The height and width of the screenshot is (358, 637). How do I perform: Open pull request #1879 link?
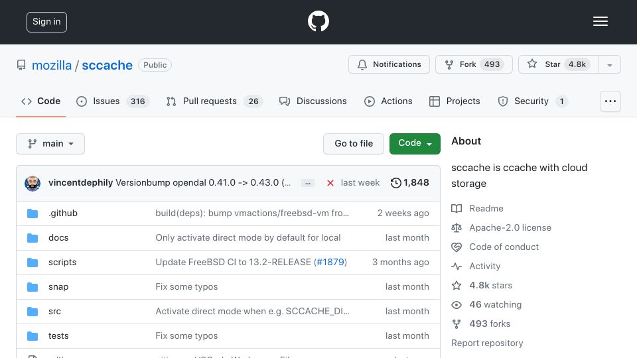[x=330, y=263]
